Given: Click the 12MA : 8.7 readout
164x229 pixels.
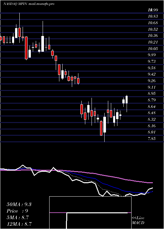Looking at the screenshot, I should point(19,224).
